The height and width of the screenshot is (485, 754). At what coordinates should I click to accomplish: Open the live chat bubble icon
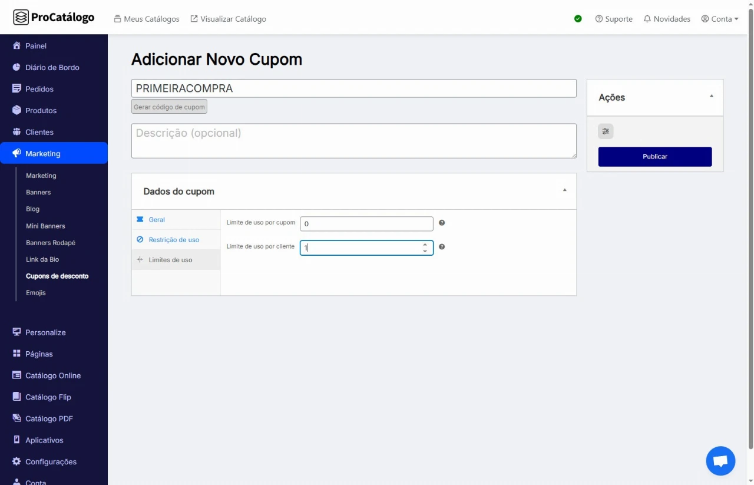(720, 461)
